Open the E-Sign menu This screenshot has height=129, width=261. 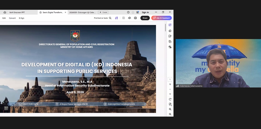pyautogui.click(x=21, y=18)
